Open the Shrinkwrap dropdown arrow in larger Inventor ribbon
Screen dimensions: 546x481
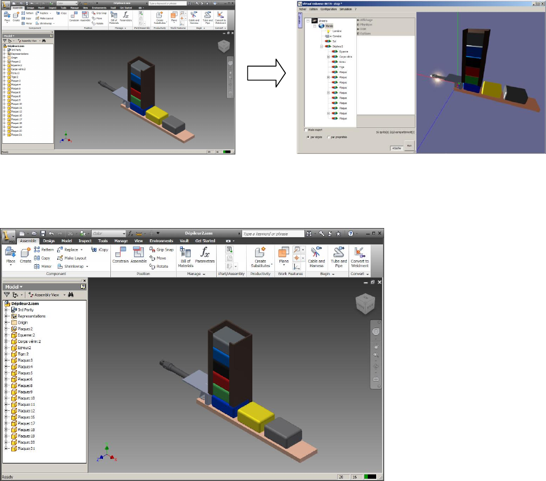point(87,267)
